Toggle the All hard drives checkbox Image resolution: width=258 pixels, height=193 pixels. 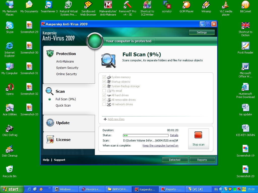104,95
